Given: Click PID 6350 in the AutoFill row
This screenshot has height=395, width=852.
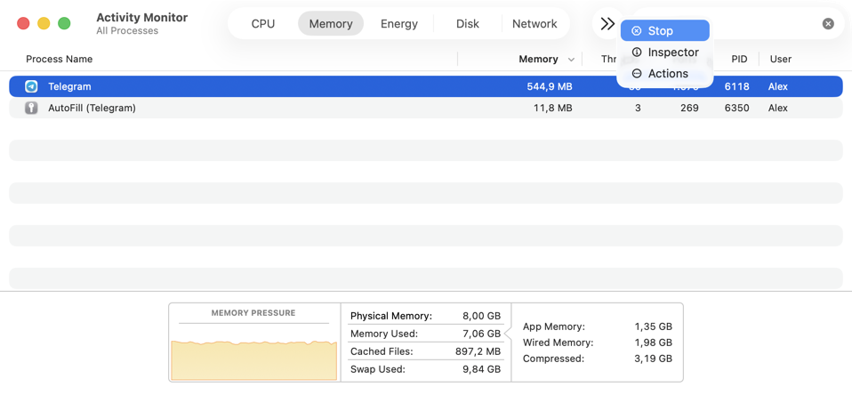Looking at the screenshot, I should click(x=736, y=109).
